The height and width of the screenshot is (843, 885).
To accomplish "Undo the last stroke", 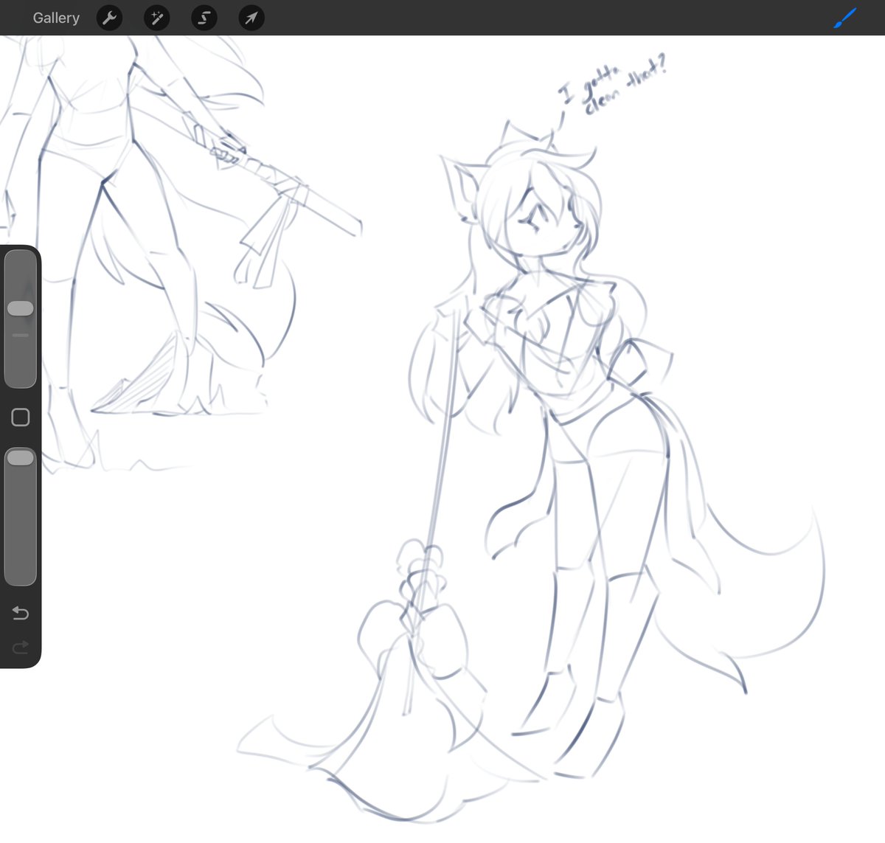I will tap(21, 613).
